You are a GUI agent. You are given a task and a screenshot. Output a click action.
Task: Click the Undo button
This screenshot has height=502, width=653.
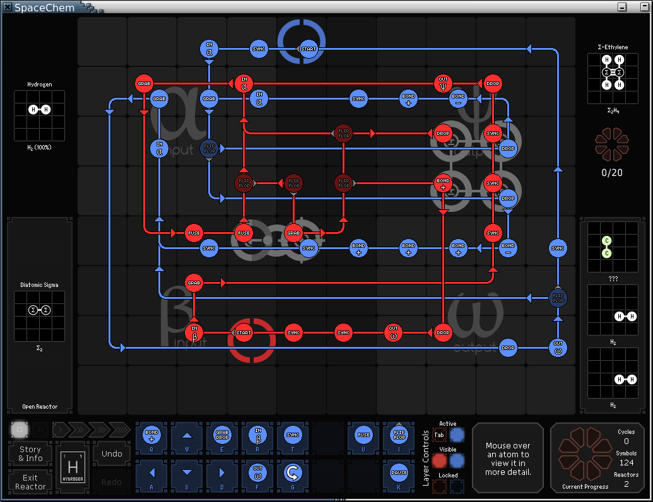point(112,453)
